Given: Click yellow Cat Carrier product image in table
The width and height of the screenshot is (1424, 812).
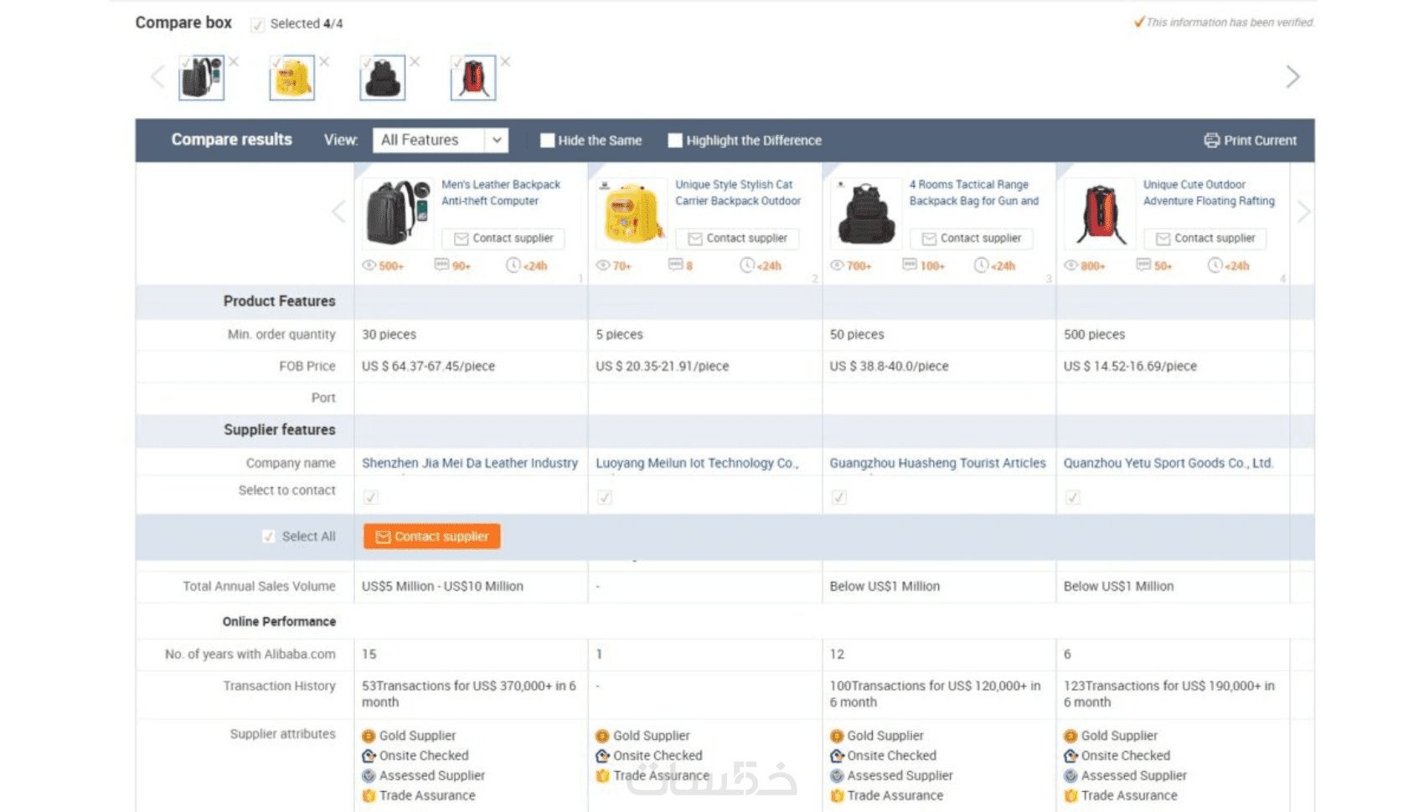Looking at the screenshot, I should 632,213.
